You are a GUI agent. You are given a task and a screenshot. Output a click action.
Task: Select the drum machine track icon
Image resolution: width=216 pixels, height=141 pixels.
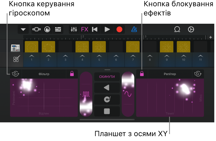(15, 48)
